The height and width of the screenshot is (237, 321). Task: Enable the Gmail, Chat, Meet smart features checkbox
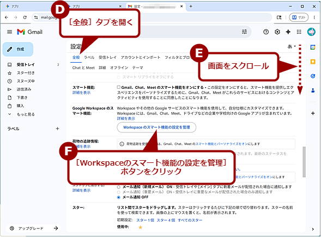(118, 87)
